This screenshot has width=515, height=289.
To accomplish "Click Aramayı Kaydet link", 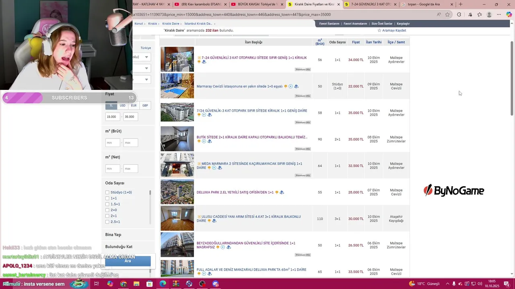I will click(x=394, y=31).
